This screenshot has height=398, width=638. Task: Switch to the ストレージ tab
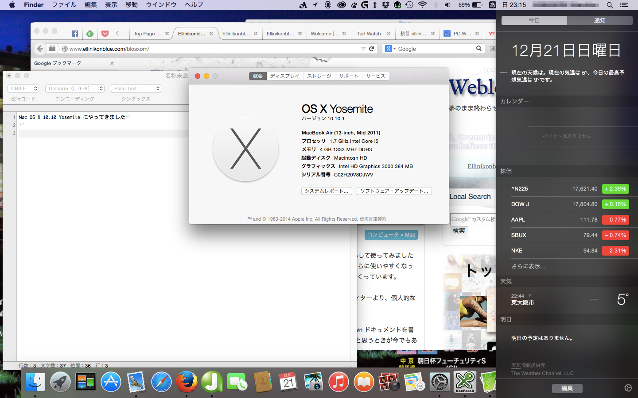point(319,76)
